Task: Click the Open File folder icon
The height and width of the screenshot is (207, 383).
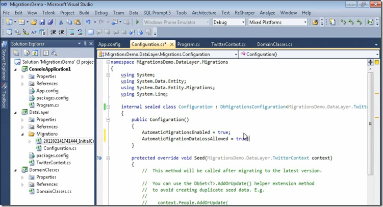Action: tap(34, 22)
